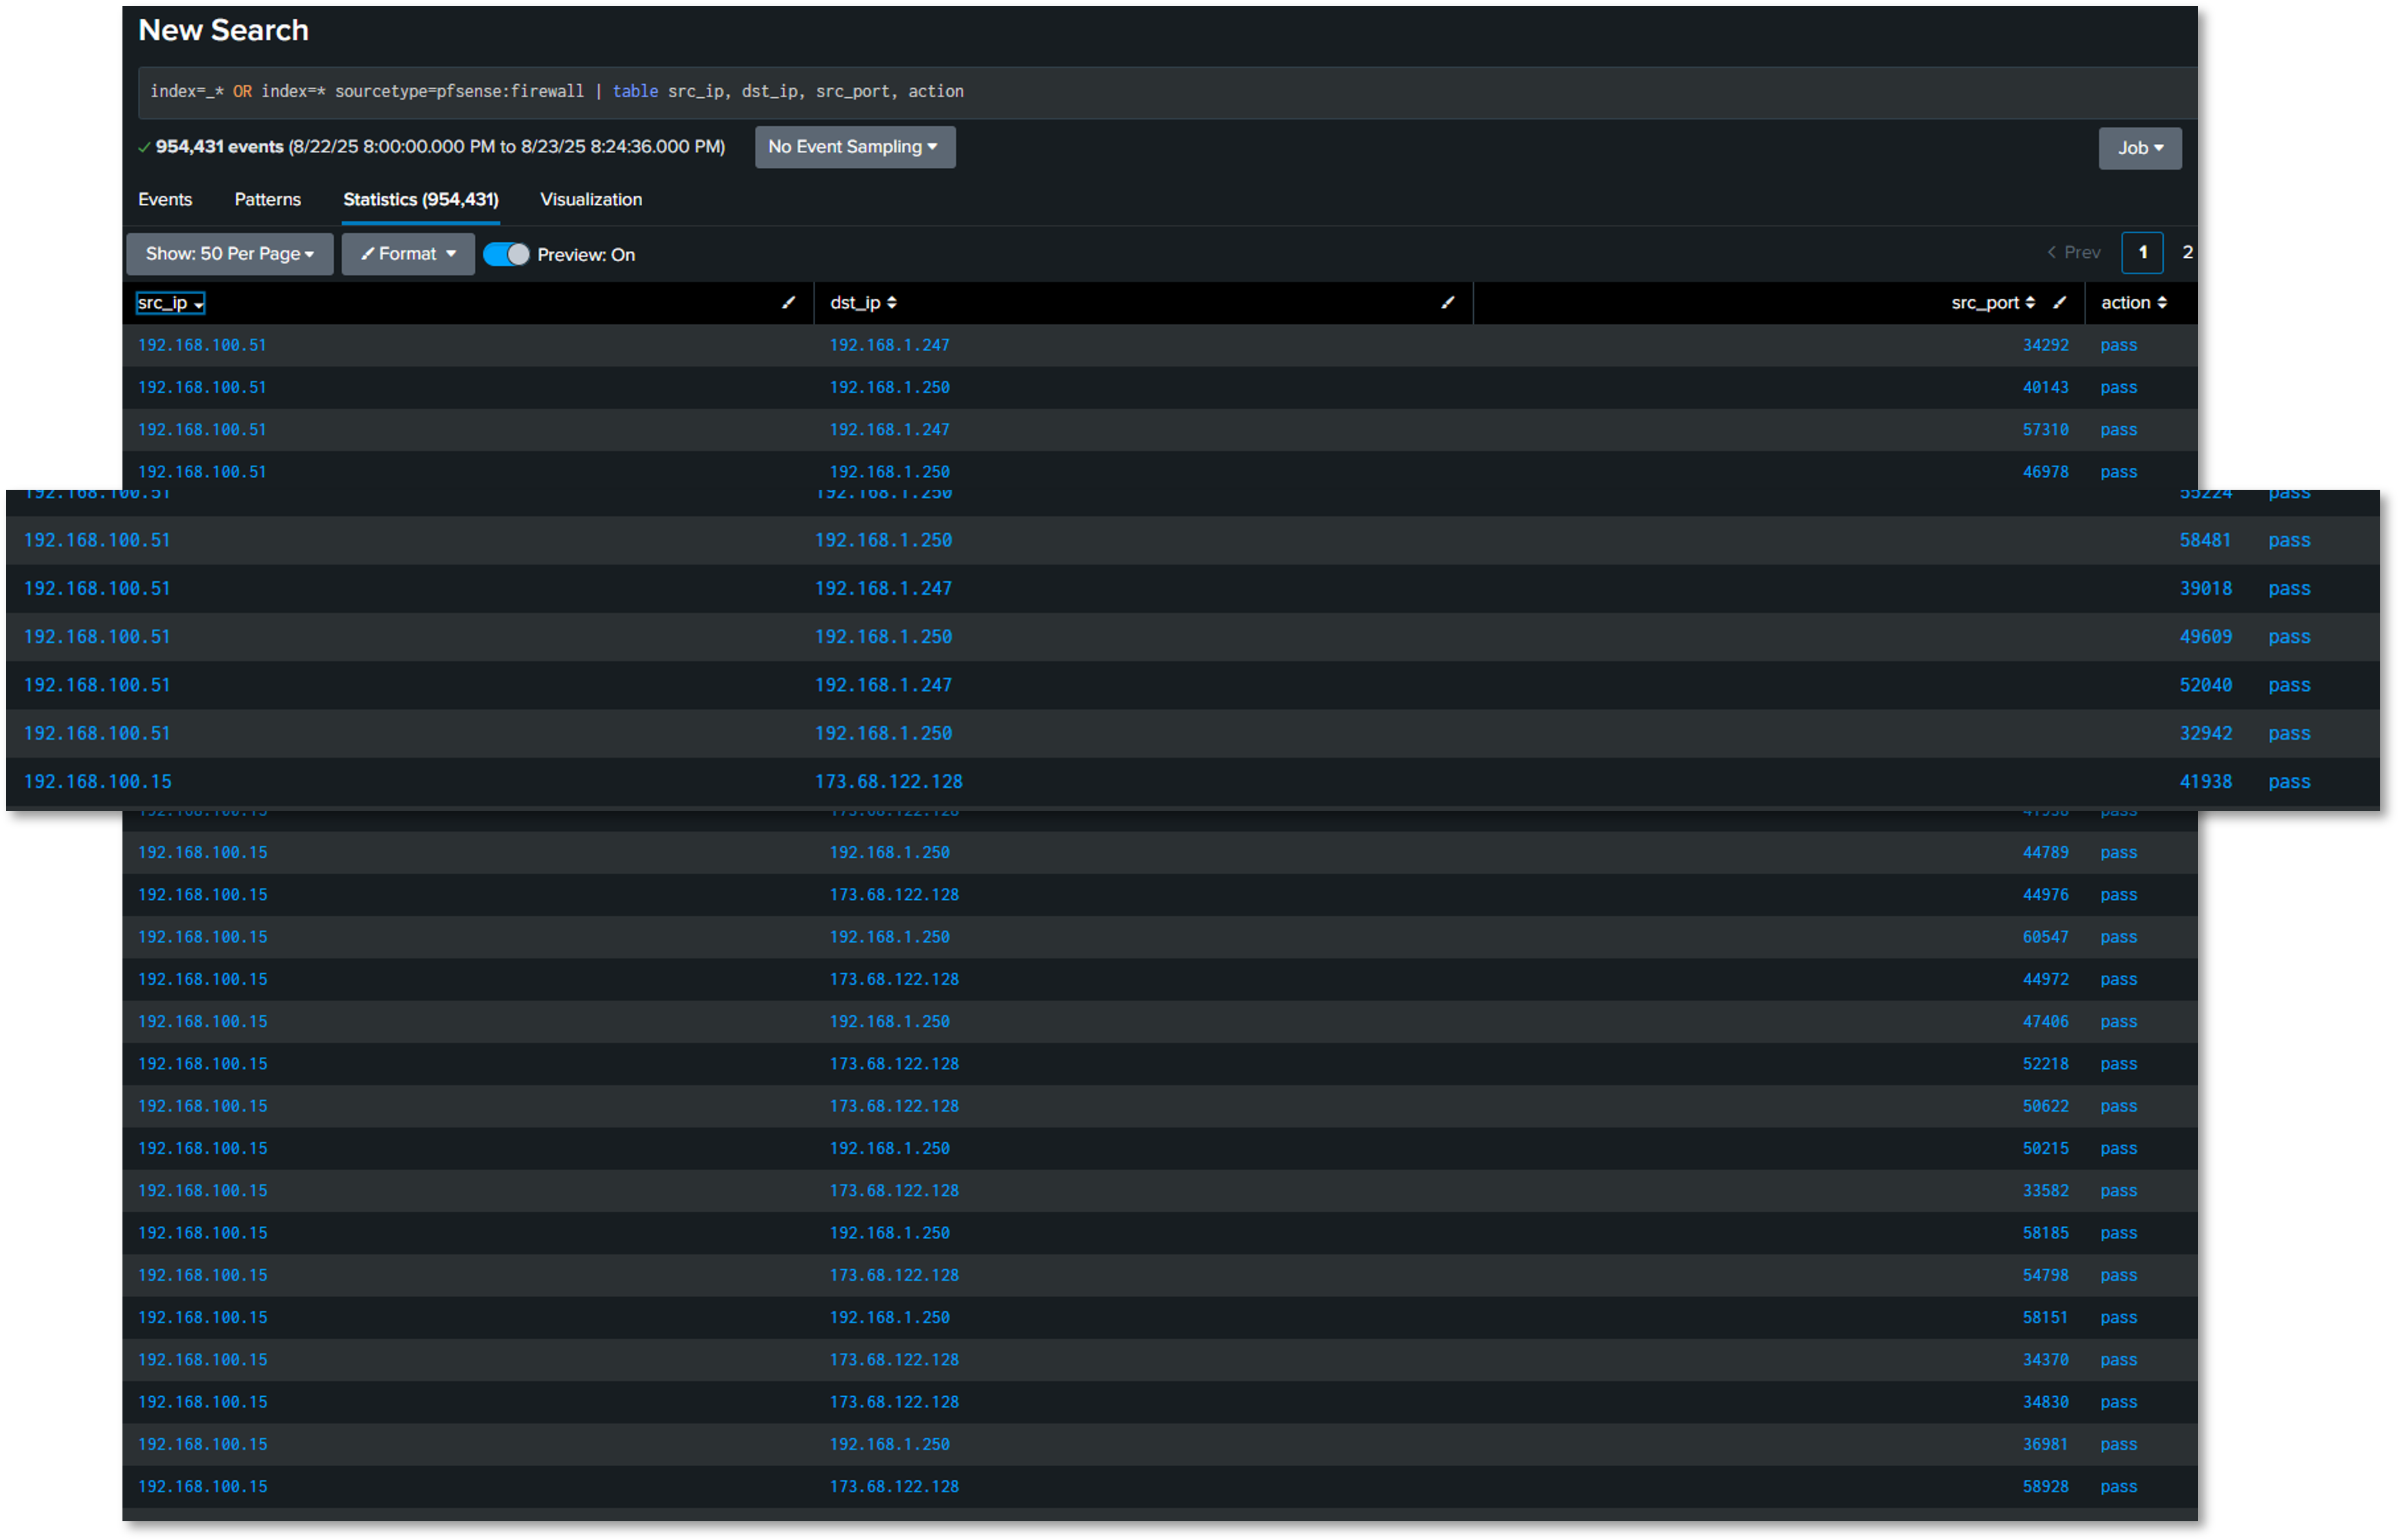
Task: Open the No Event Sampling dropdown
Action: 855,147
